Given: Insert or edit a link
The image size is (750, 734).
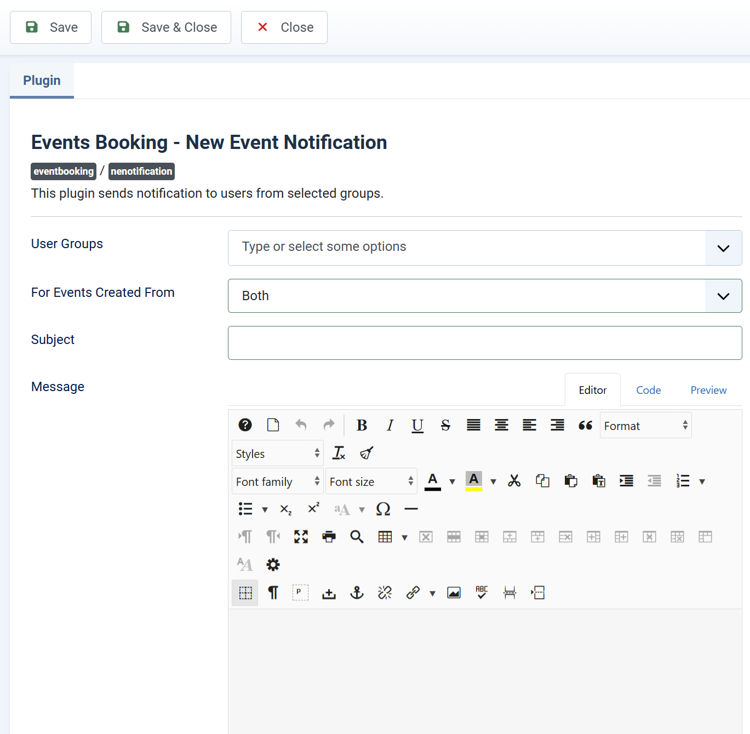Looking at the screenshot, I should [413, 593].
